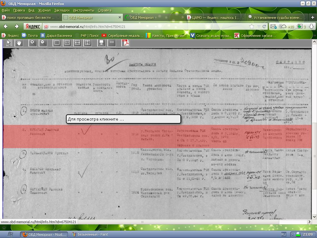Show document at 1:1 actual size
This screenshot has height=238, width=317.
67,43
